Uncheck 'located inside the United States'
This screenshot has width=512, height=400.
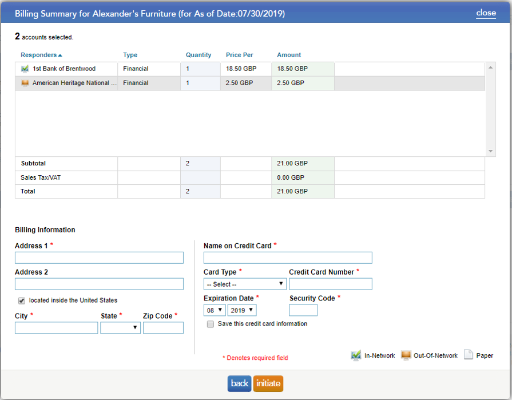coord(21,302)
